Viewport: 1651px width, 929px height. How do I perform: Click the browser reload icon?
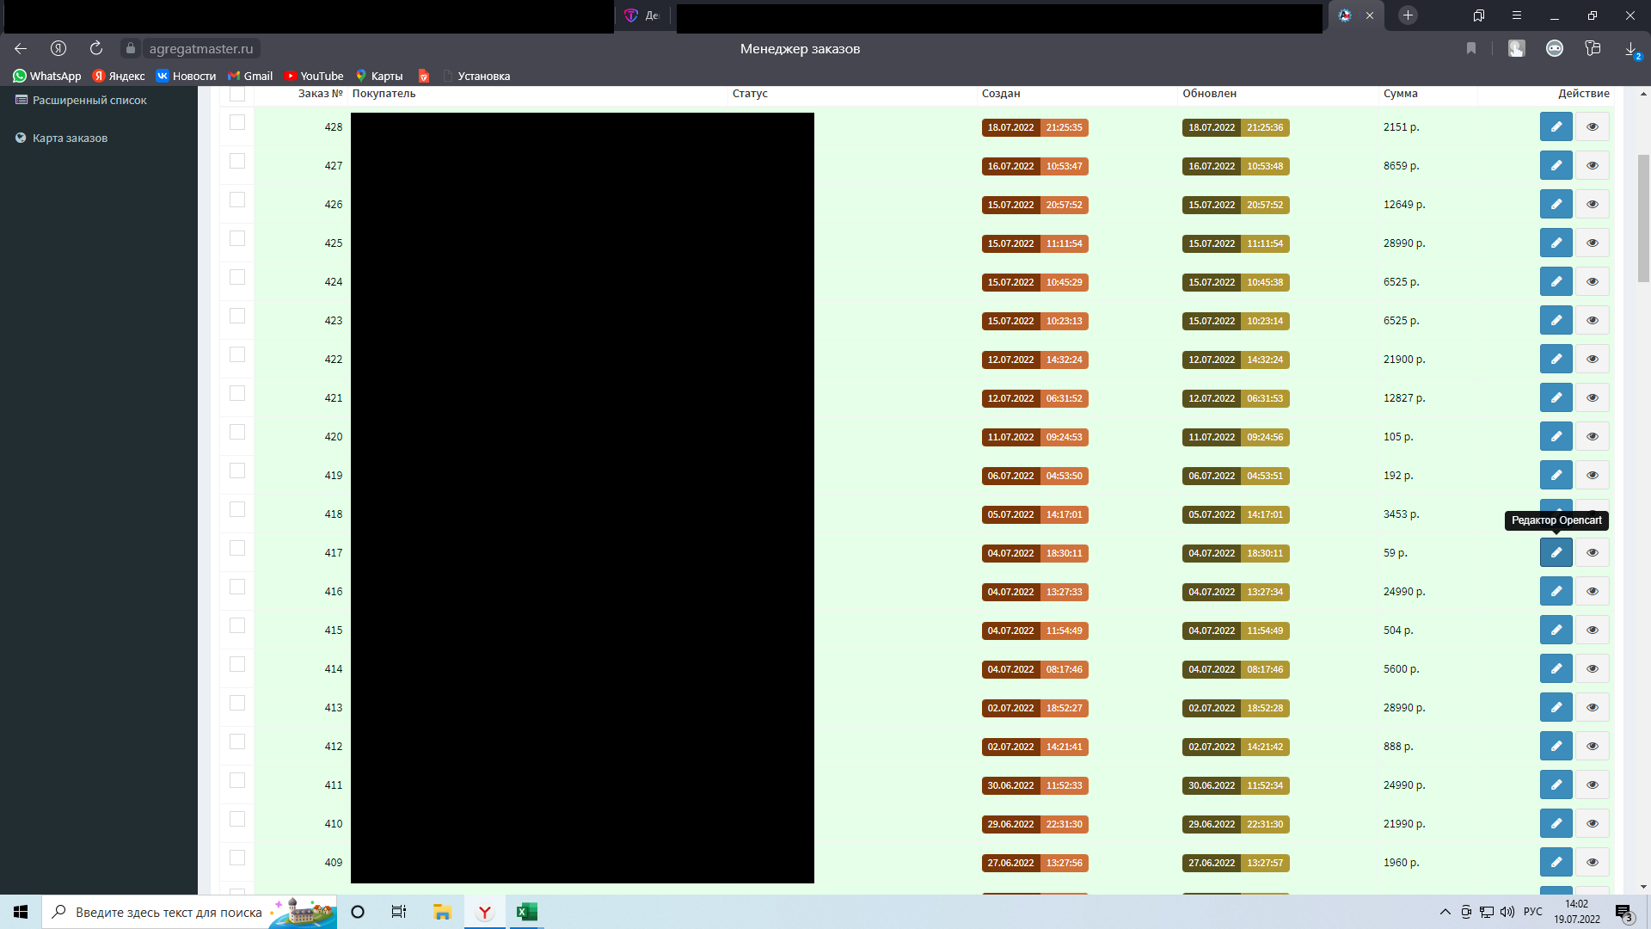[x=96, y=48]
